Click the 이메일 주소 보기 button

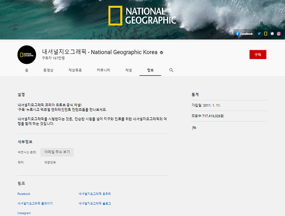tap(57, 152)
